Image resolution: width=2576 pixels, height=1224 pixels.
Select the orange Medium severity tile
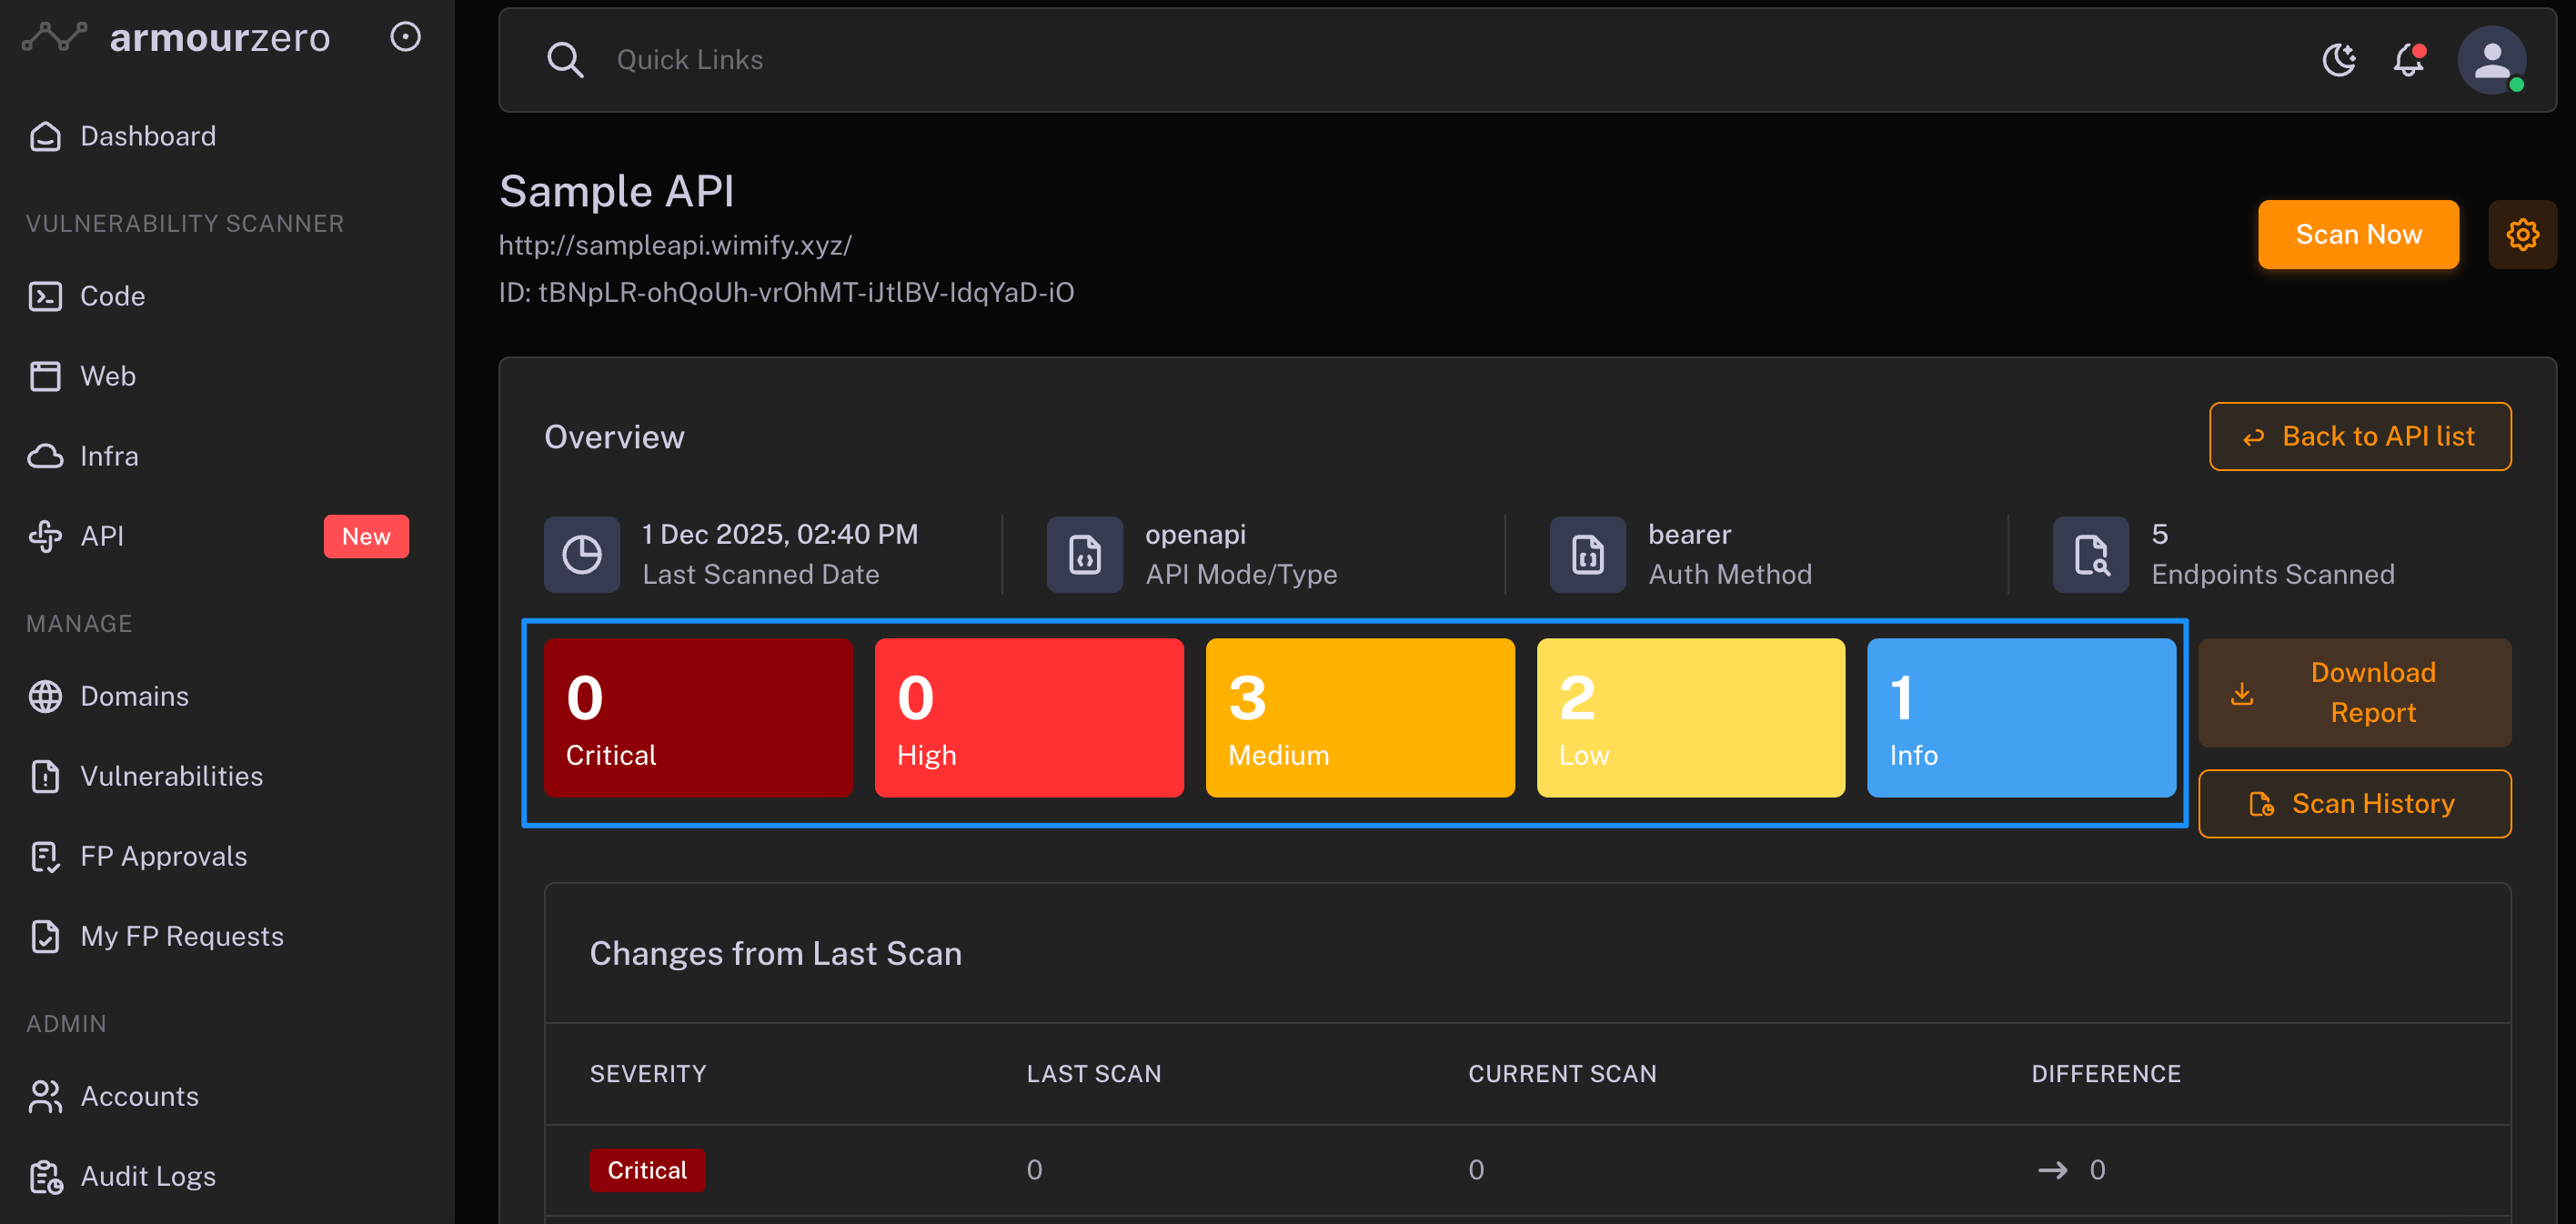[x=1359, y=718]
